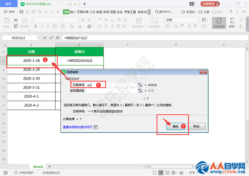Image resolution: width=249 pixels, height=176 pixels.
Task: Open the cell borders dropdown
Action: coord(58,26)
